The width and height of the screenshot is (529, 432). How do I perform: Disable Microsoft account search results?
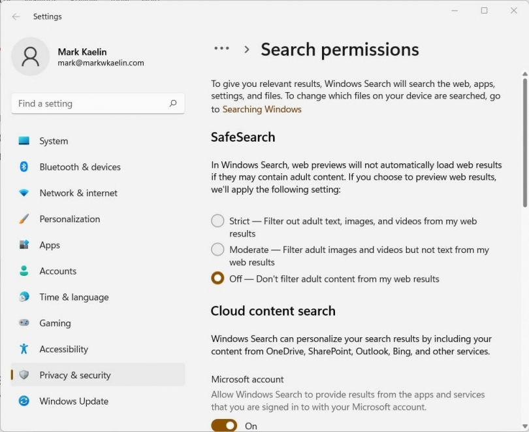(x=223, y=425)
